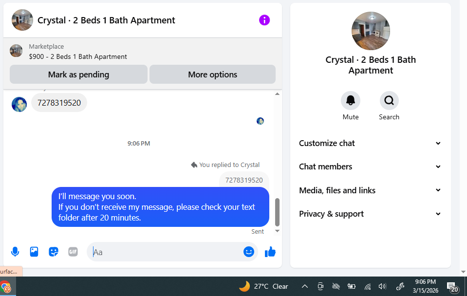Viewport: 467px width, 296px height.
Task: Record a voice clip with microphone icon
Action: [15, 252]
